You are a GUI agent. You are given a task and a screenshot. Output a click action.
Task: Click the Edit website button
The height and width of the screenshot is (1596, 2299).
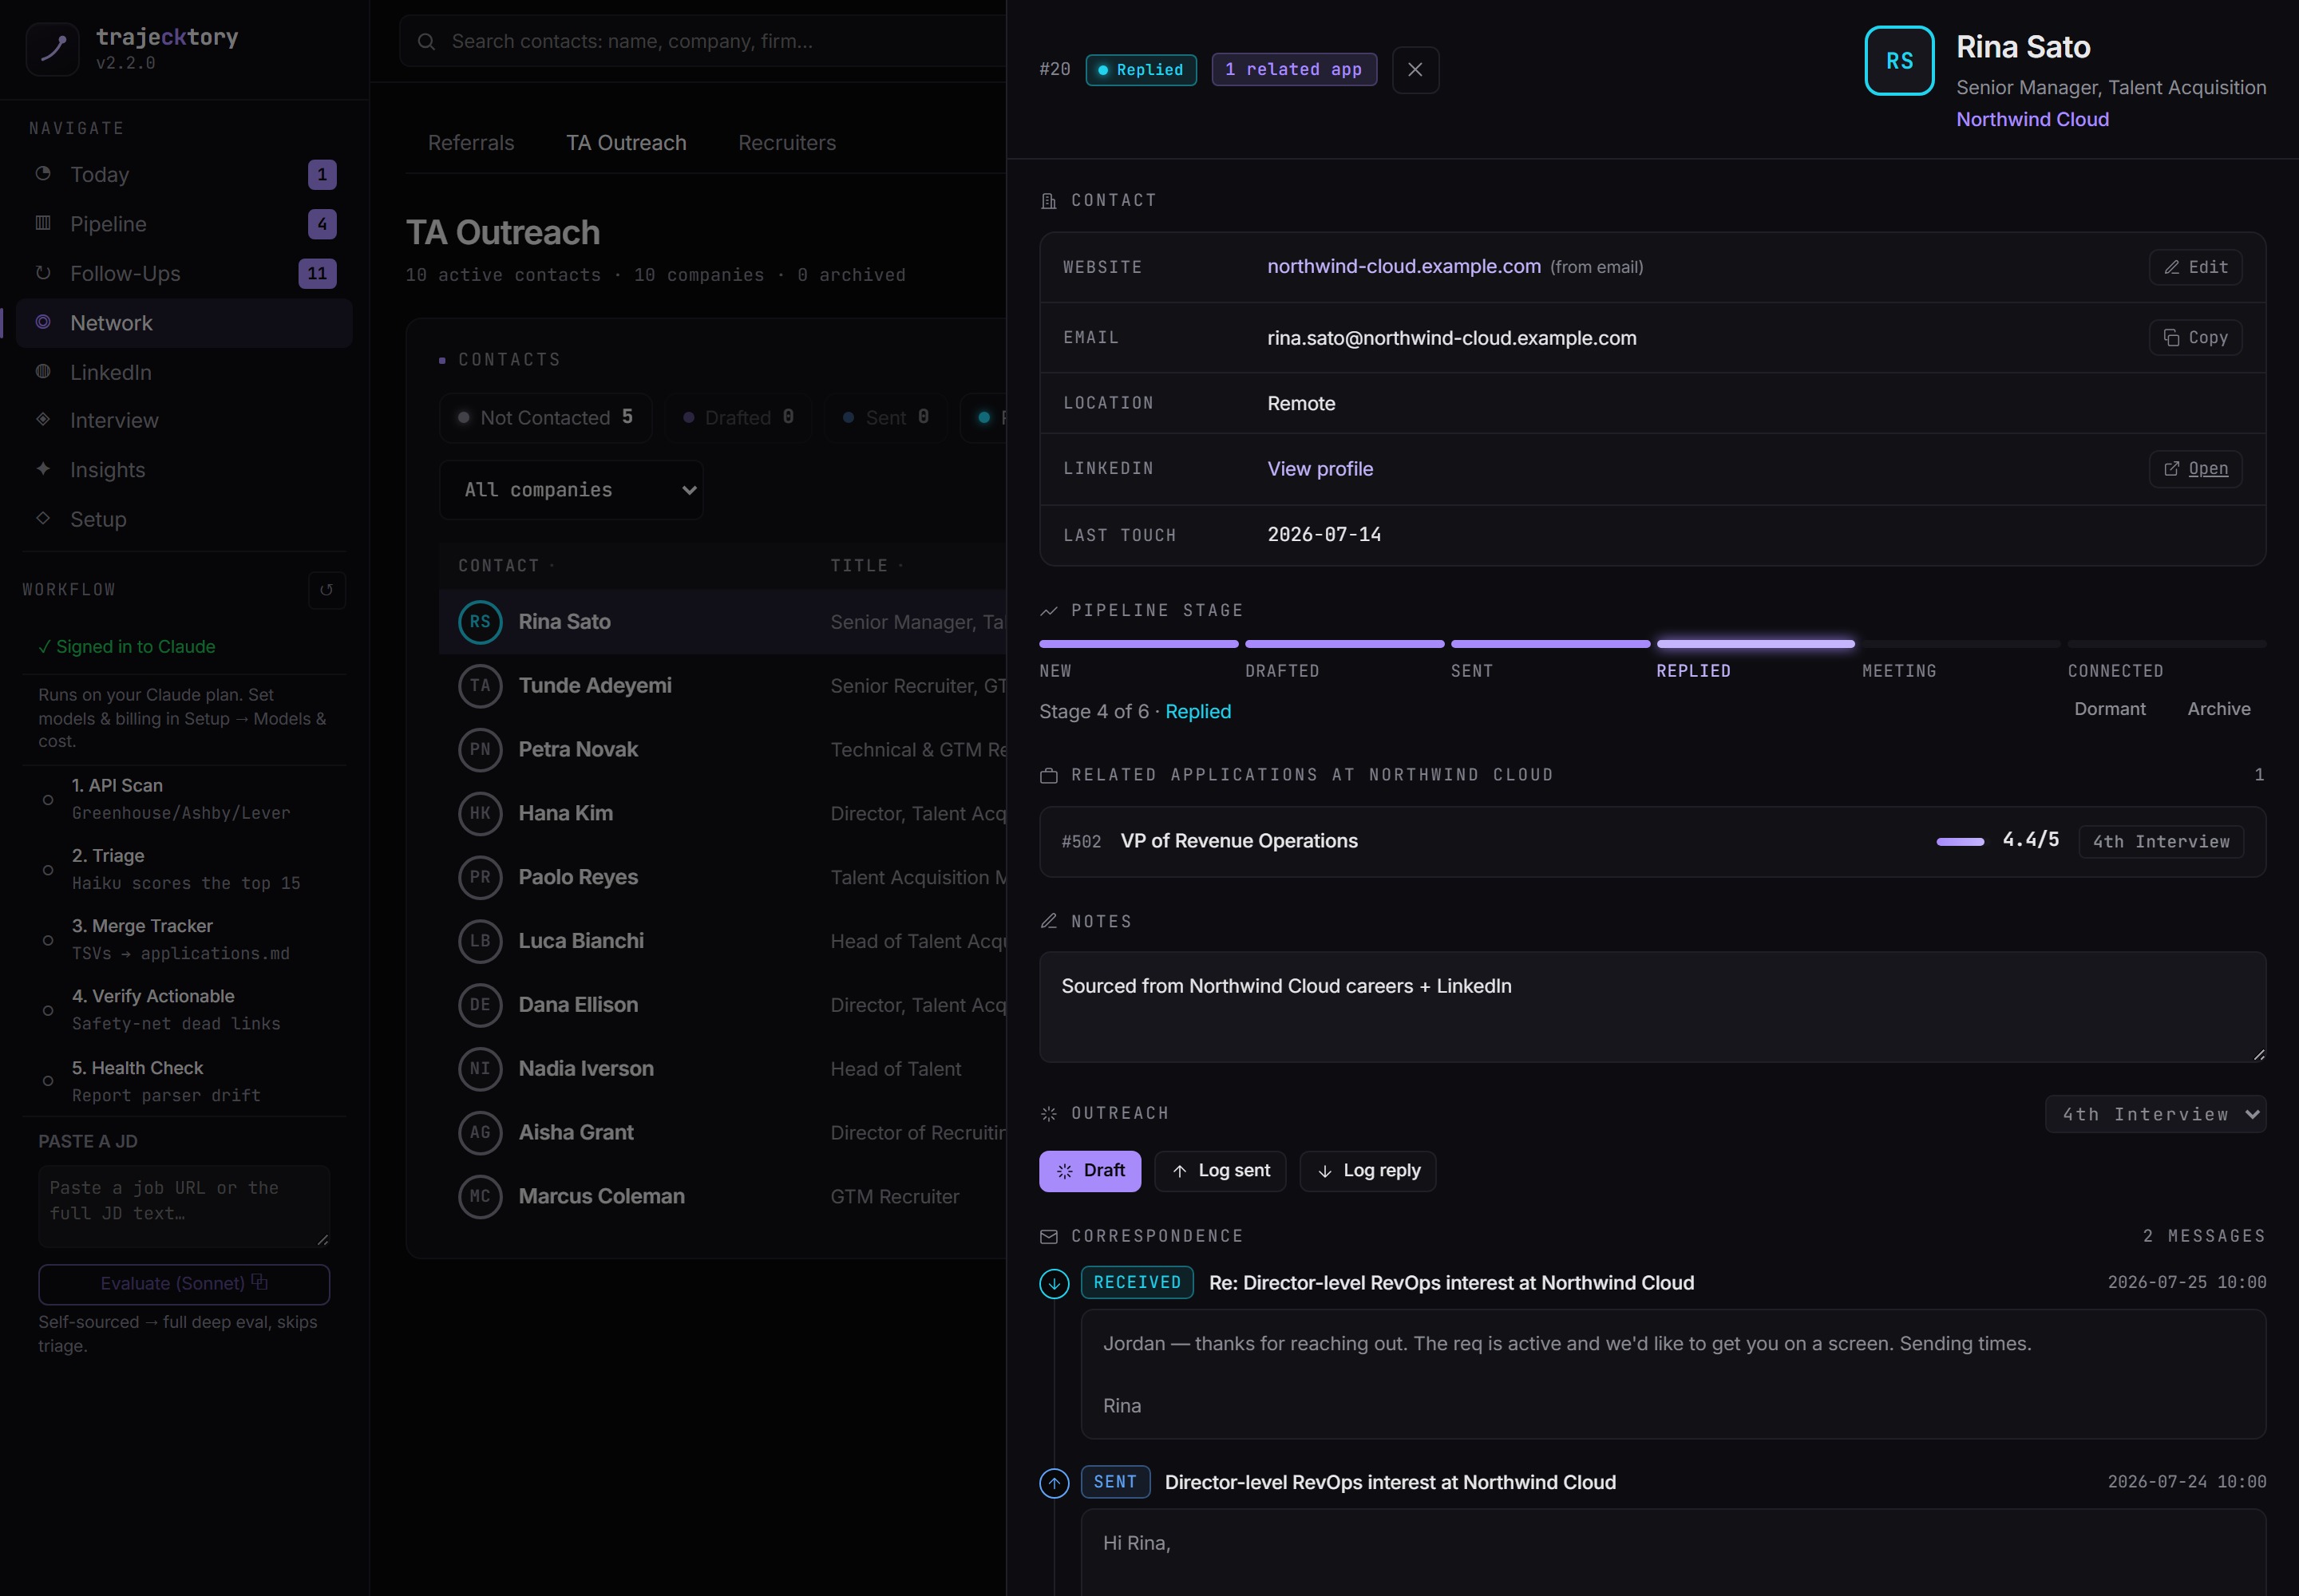click(2195, 268)
